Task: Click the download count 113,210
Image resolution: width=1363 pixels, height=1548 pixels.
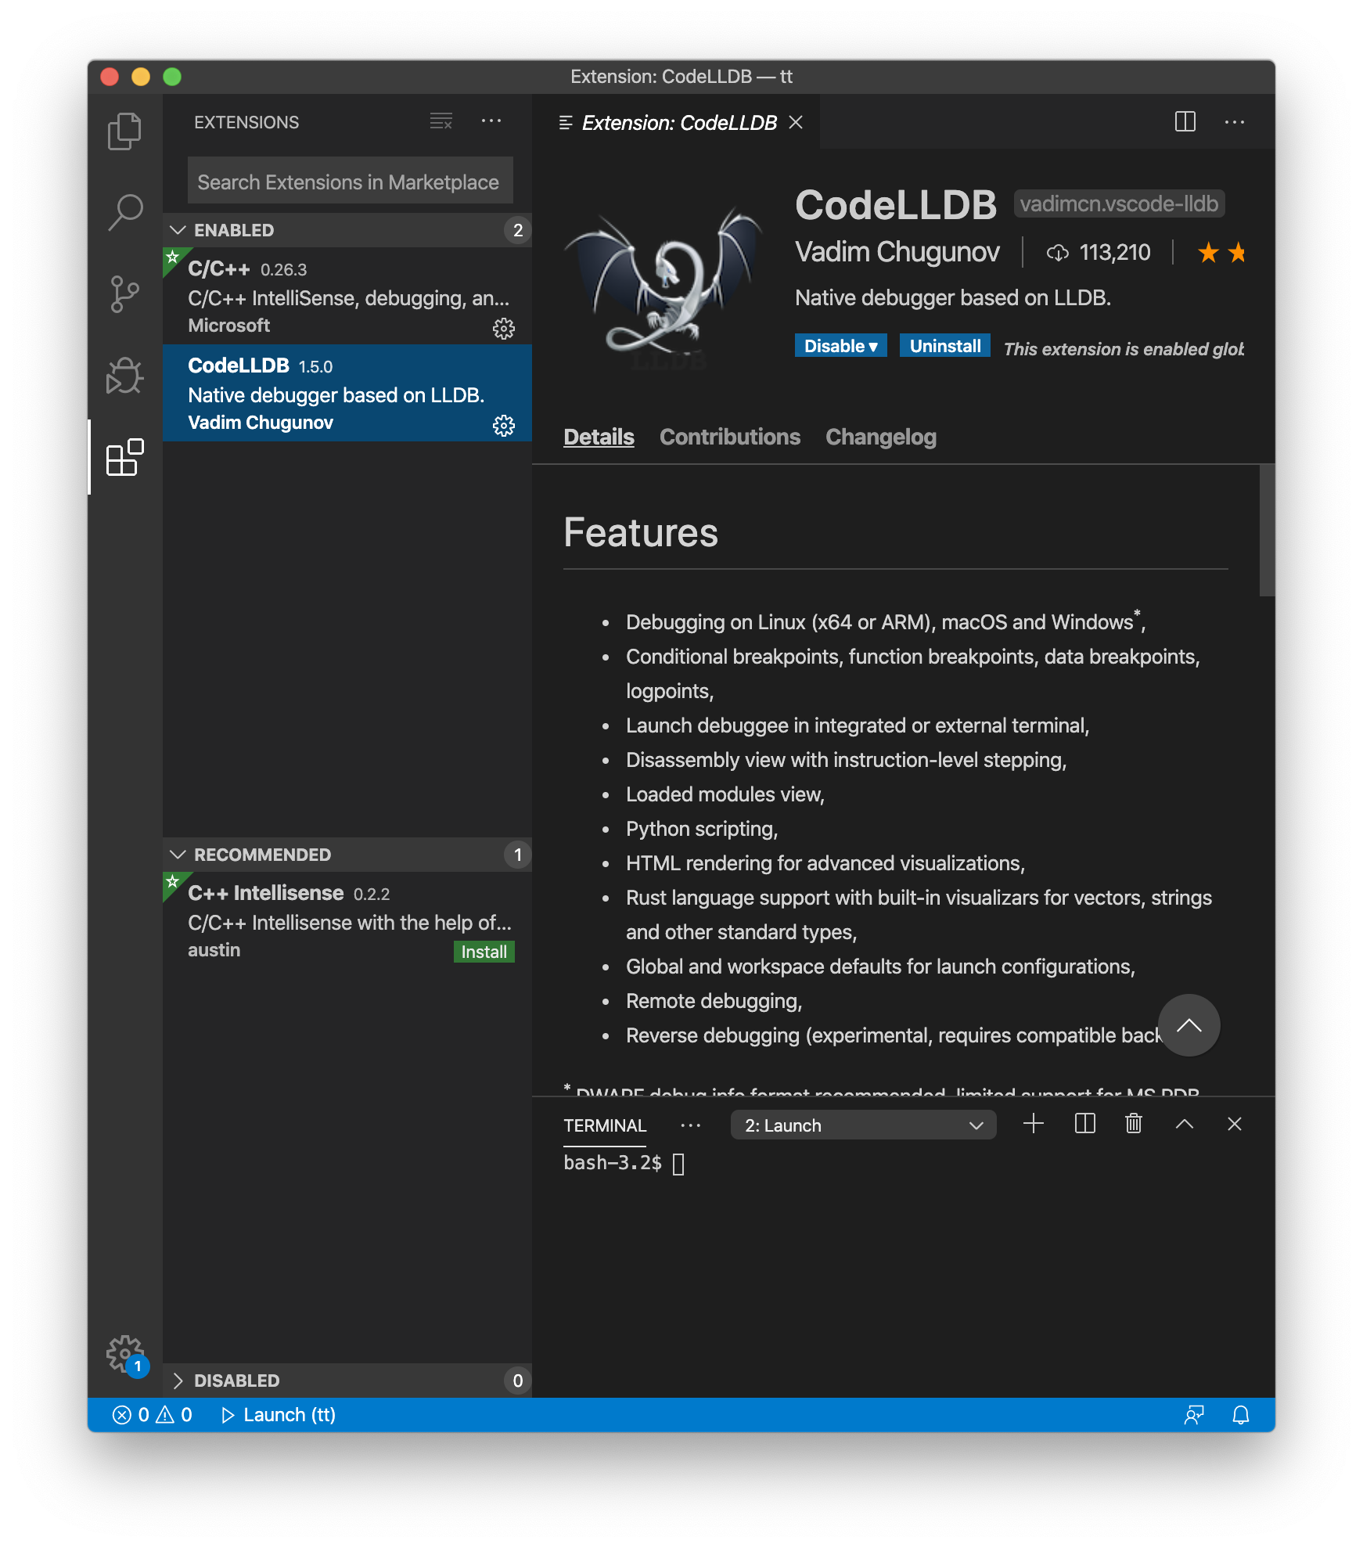Action: click(x=1099, y=252)
